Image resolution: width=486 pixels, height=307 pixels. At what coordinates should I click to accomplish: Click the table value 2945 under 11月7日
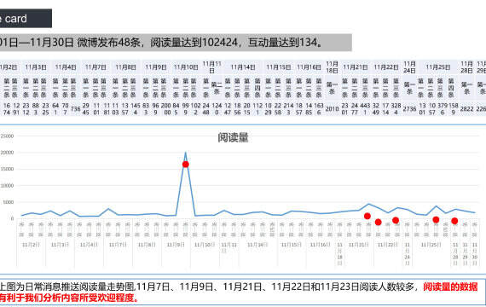pos(86,109)
